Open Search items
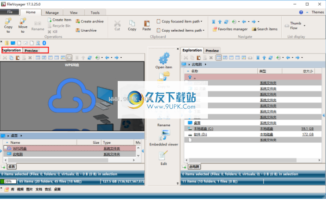The width and height of the screenshot is (326, 200). click(x=265, y=29)
